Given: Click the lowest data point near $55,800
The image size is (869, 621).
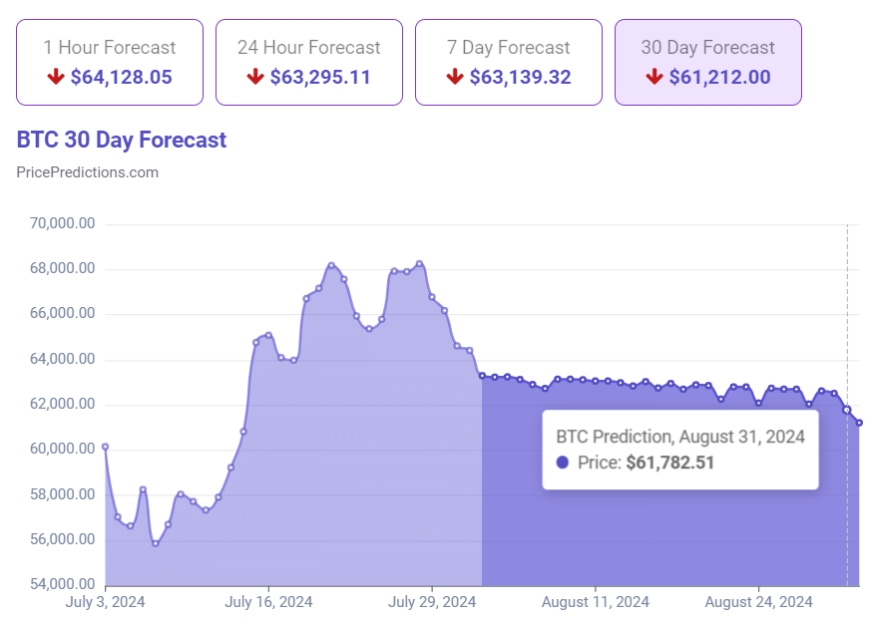Looking at the screenshot, I should [x=156, y=544].
